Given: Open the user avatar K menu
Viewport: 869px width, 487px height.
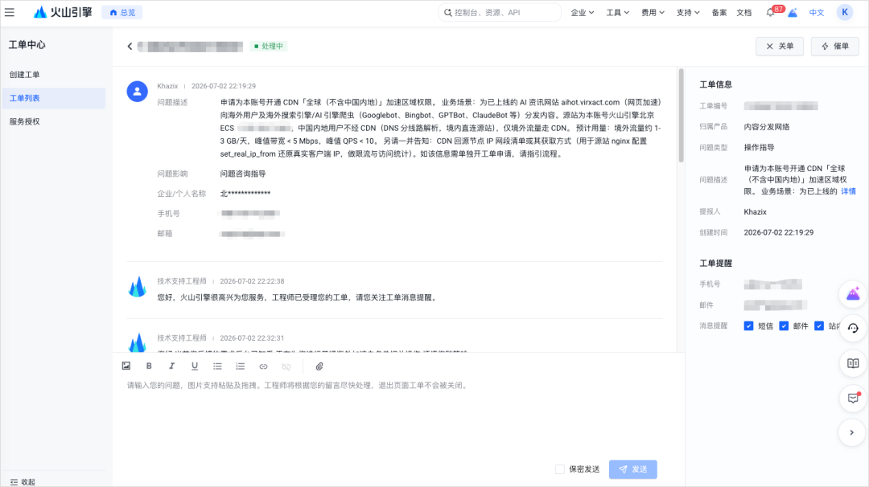Looking at the screenshot, I should tap(845, 12).
